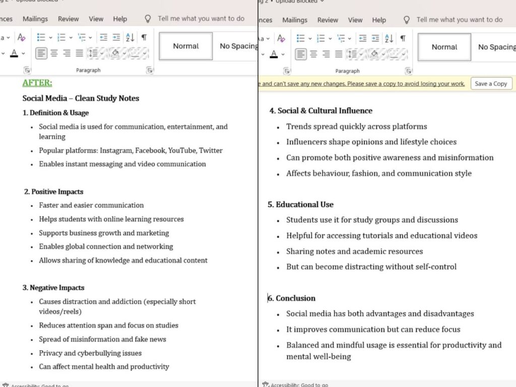Click Save a Copy button

491,84
